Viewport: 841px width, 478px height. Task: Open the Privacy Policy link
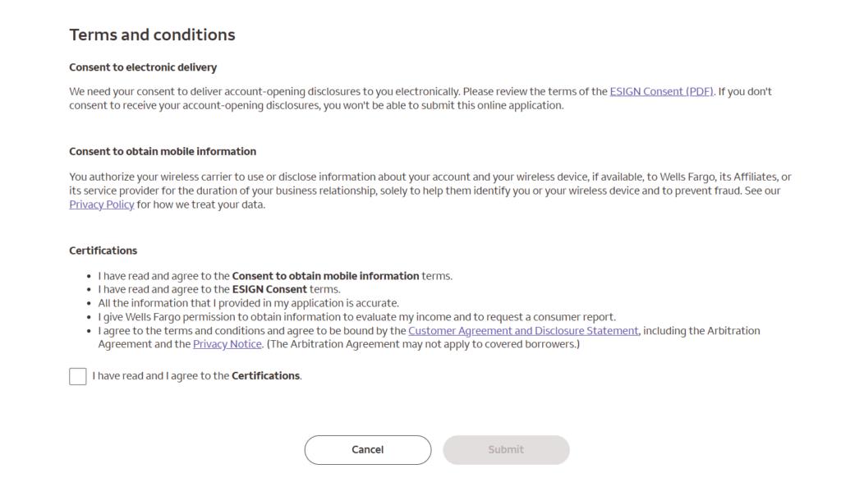click(x=102, y=205)
